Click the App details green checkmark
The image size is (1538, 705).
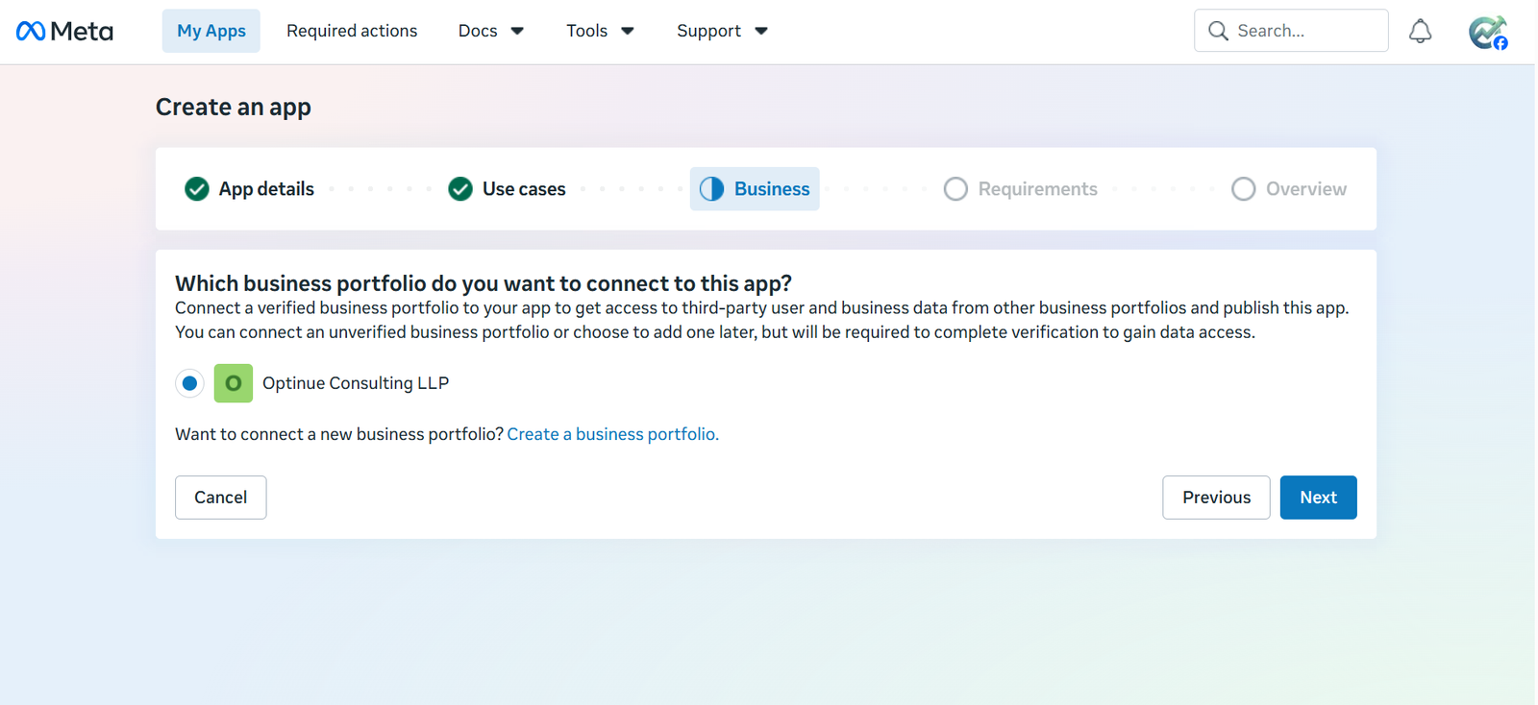tap(197, 189)
